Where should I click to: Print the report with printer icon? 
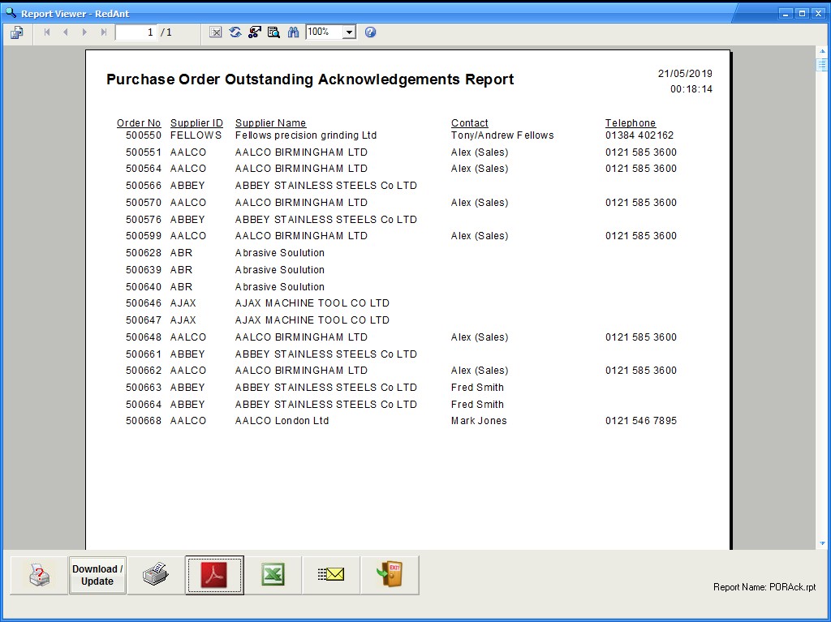[156, 575]
